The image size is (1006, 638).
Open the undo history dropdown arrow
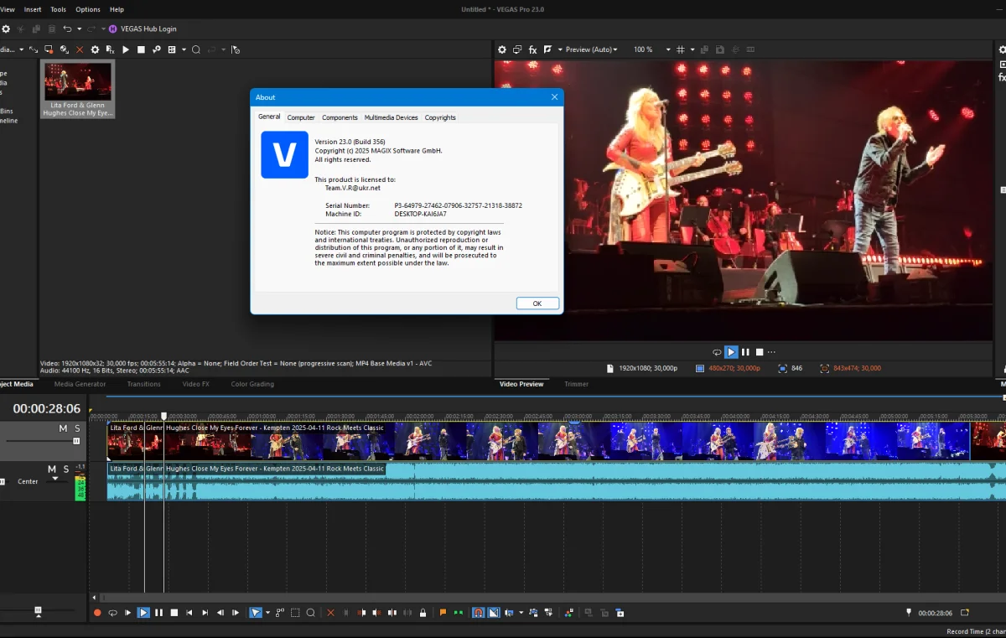tap(79, 29)
